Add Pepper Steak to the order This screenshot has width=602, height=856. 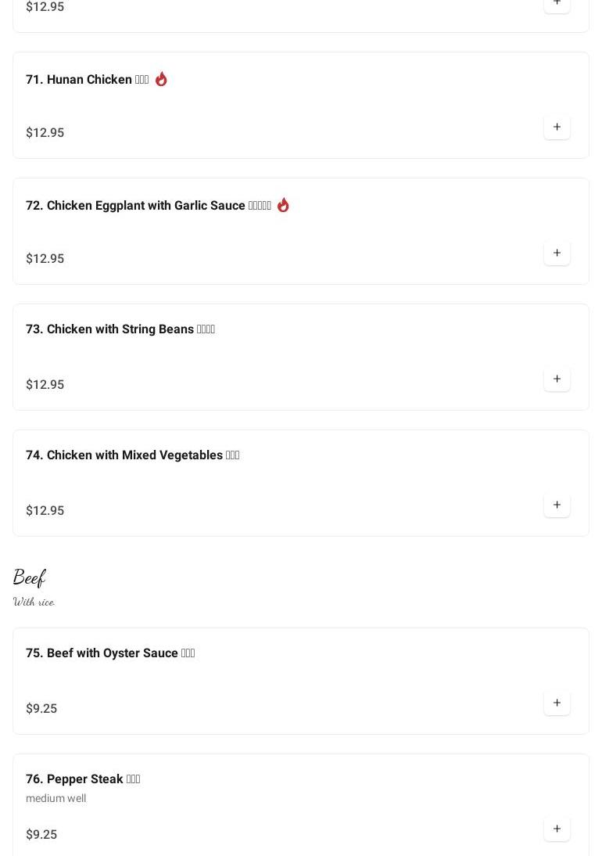pyautogui.click(x=557, y=829)
